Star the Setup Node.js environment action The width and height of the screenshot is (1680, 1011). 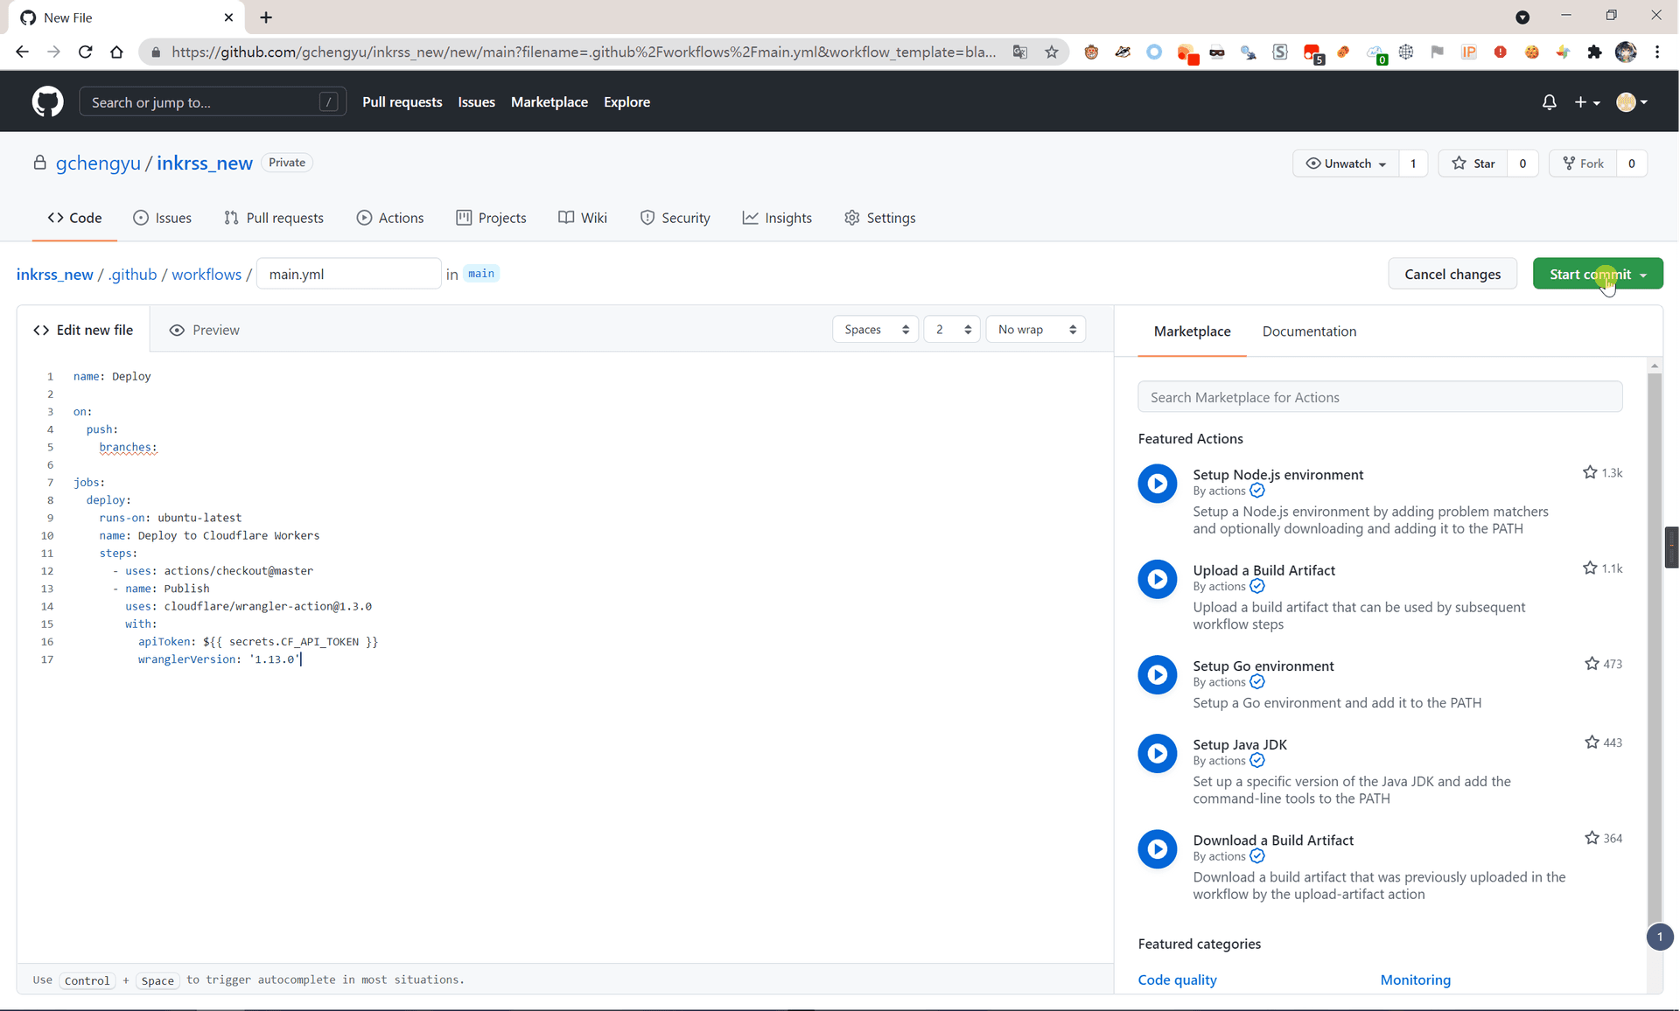click(x=1590, y=472)
